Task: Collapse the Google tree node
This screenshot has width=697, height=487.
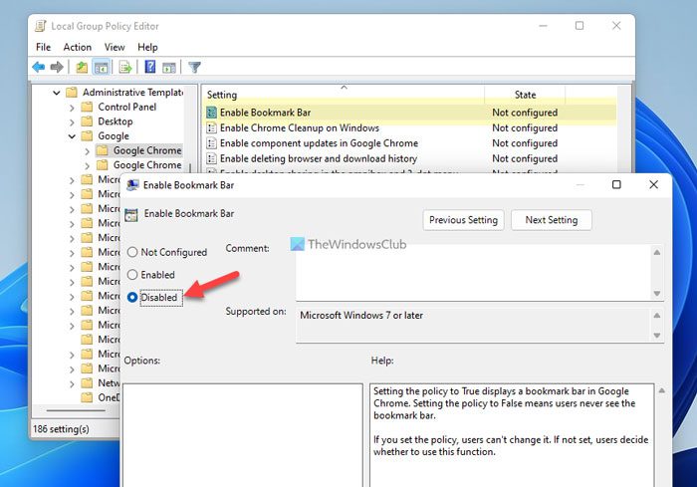Action: click(72, 136)
